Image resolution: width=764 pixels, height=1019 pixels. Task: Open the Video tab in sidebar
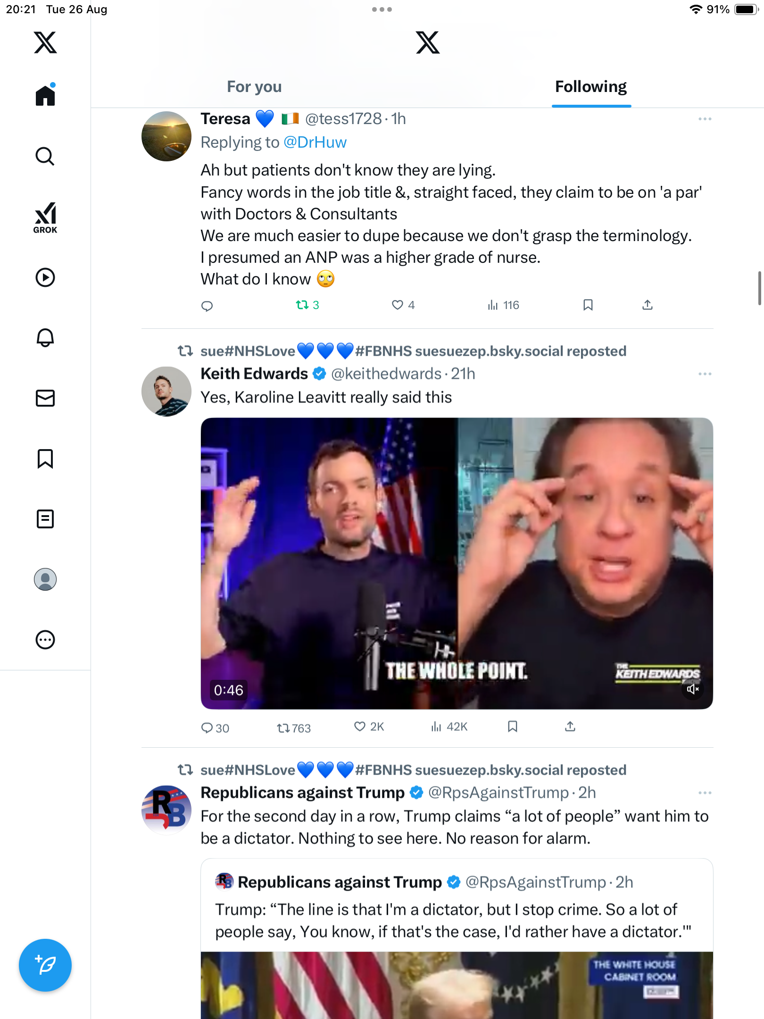click(x=45, y=277)
